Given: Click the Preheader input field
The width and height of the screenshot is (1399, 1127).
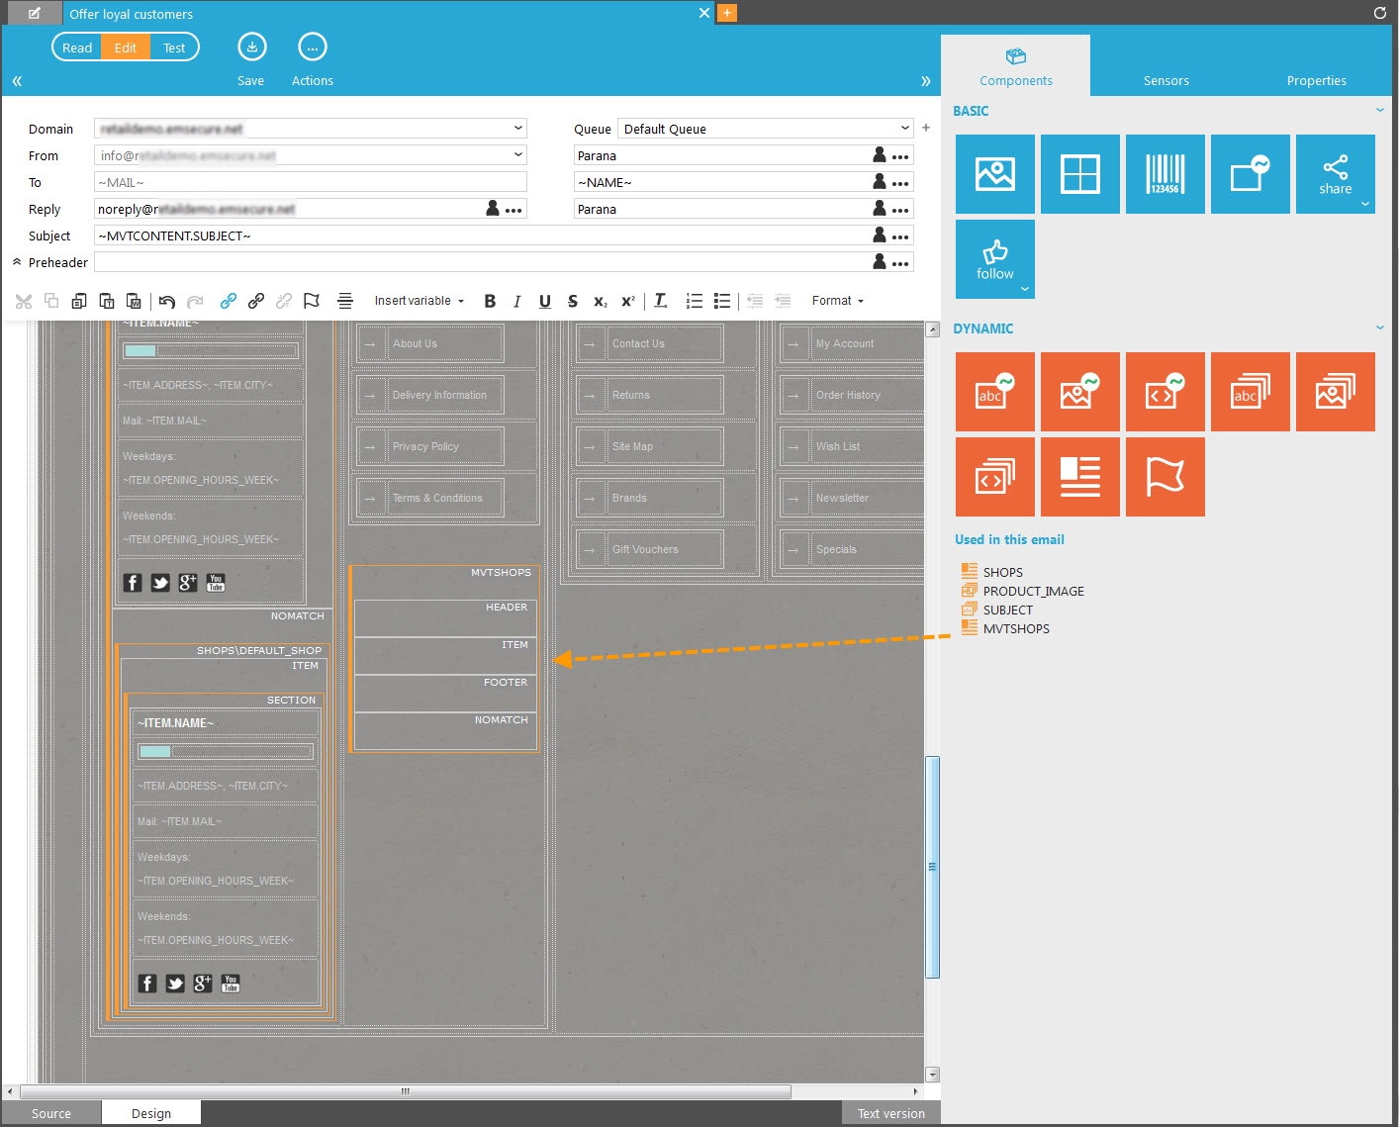Looking at the screenshot, I should (481, 262).
